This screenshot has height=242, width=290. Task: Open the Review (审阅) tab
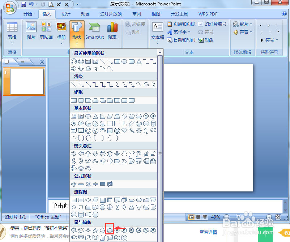click(136, 14)
